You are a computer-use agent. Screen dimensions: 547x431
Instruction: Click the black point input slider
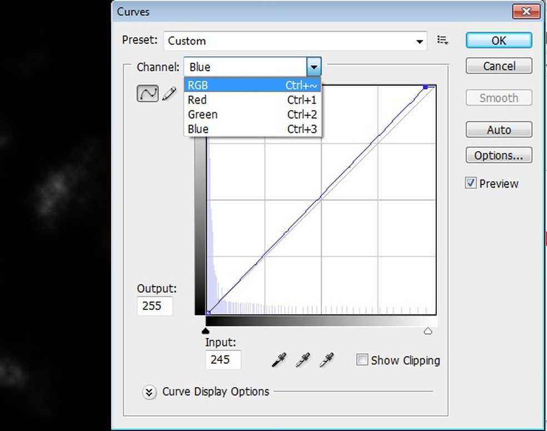point(206,330)
